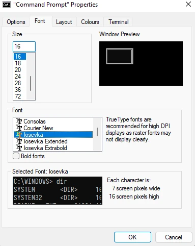Click the selected font sample preview
Viewport: 195px width, 246px height.
[58, 190]
